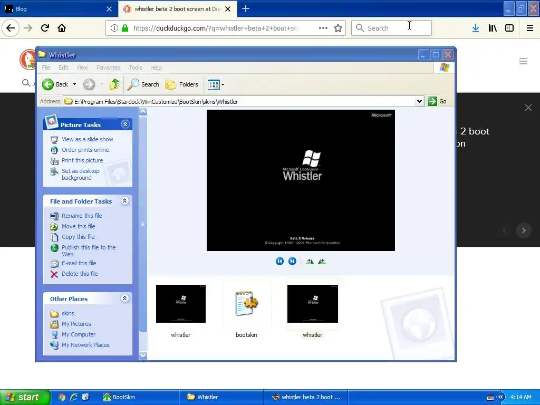Image resolution: width=540 pixels, height=405 pixels.
Task: Open the Help menu
Action: (x=156, y=67)
